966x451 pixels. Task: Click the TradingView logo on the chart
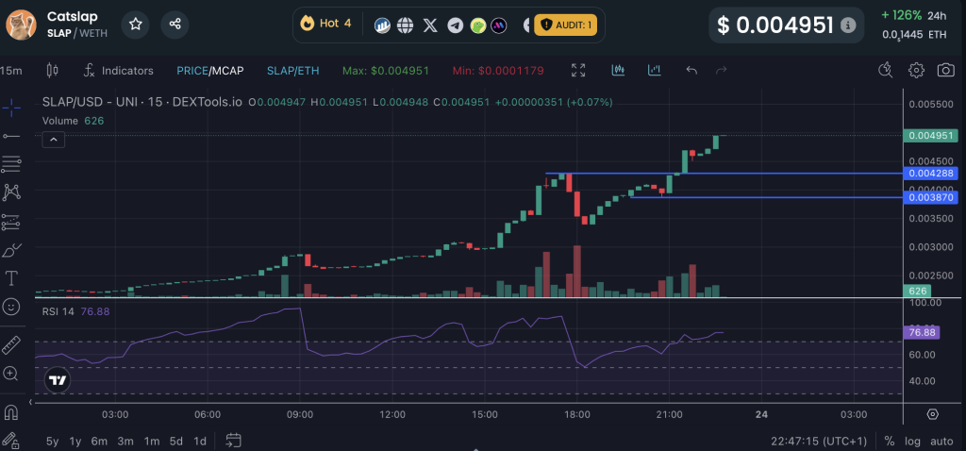[x=58, y=380]
